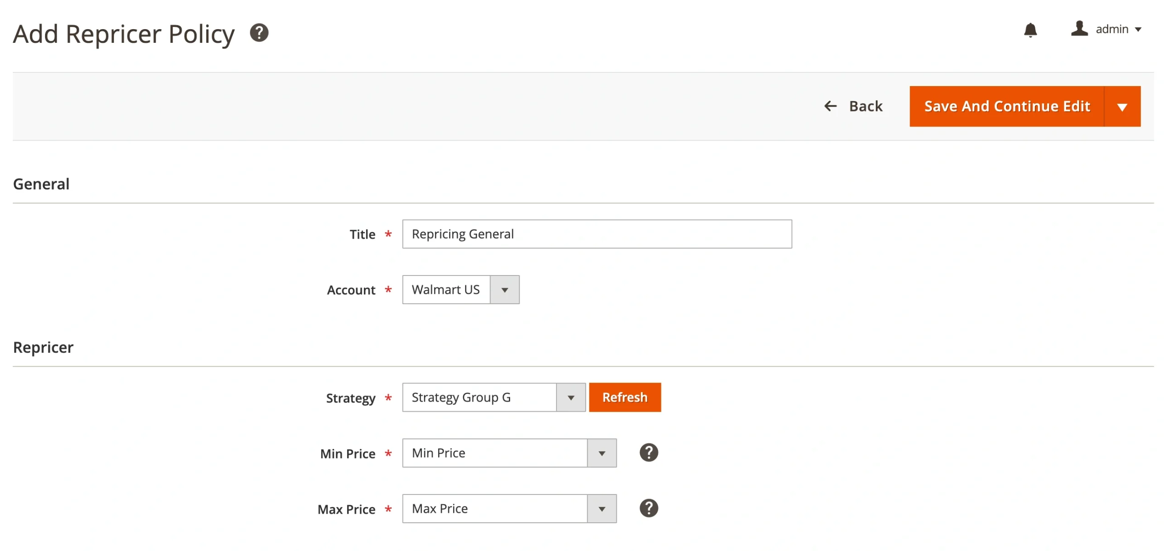This screenshot has width=1166, height=551.
Task: Open the Max Price select box
Action: point(509,509)
